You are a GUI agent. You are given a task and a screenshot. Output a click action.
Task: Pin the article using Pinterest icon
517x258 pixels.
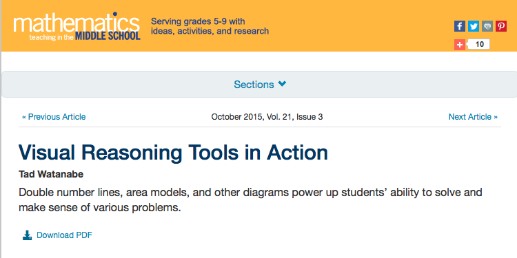(501, 26)
